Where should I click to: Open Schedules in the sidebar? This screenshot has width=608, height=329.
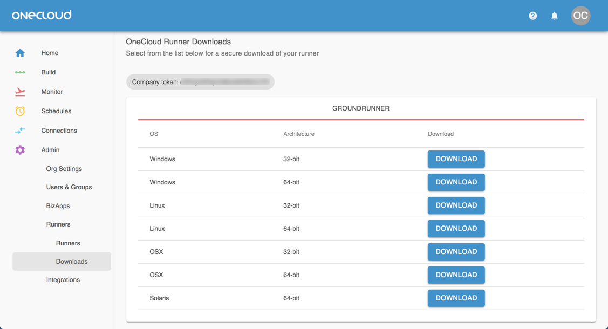pos(56,111)
